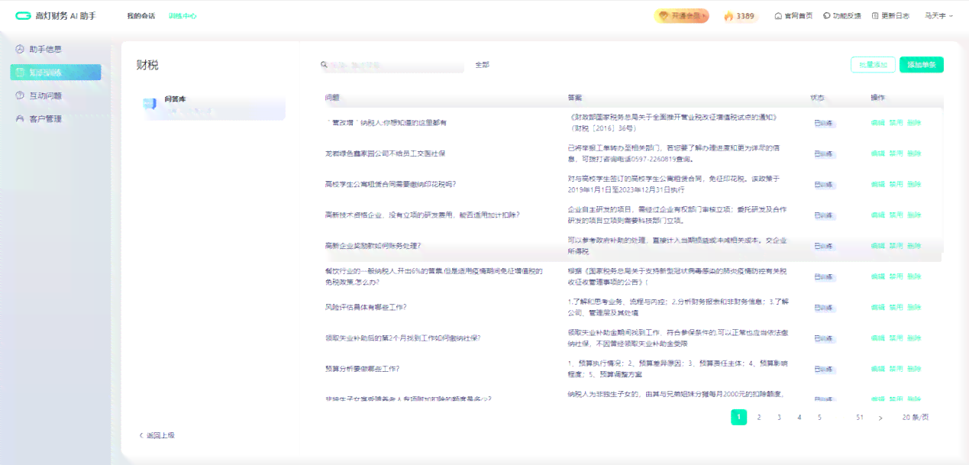Viewport: 969px width, 465px height.
Task: Click 禁用 for the 高新技术资格企业 row
Action: click(x=896, y=215)
